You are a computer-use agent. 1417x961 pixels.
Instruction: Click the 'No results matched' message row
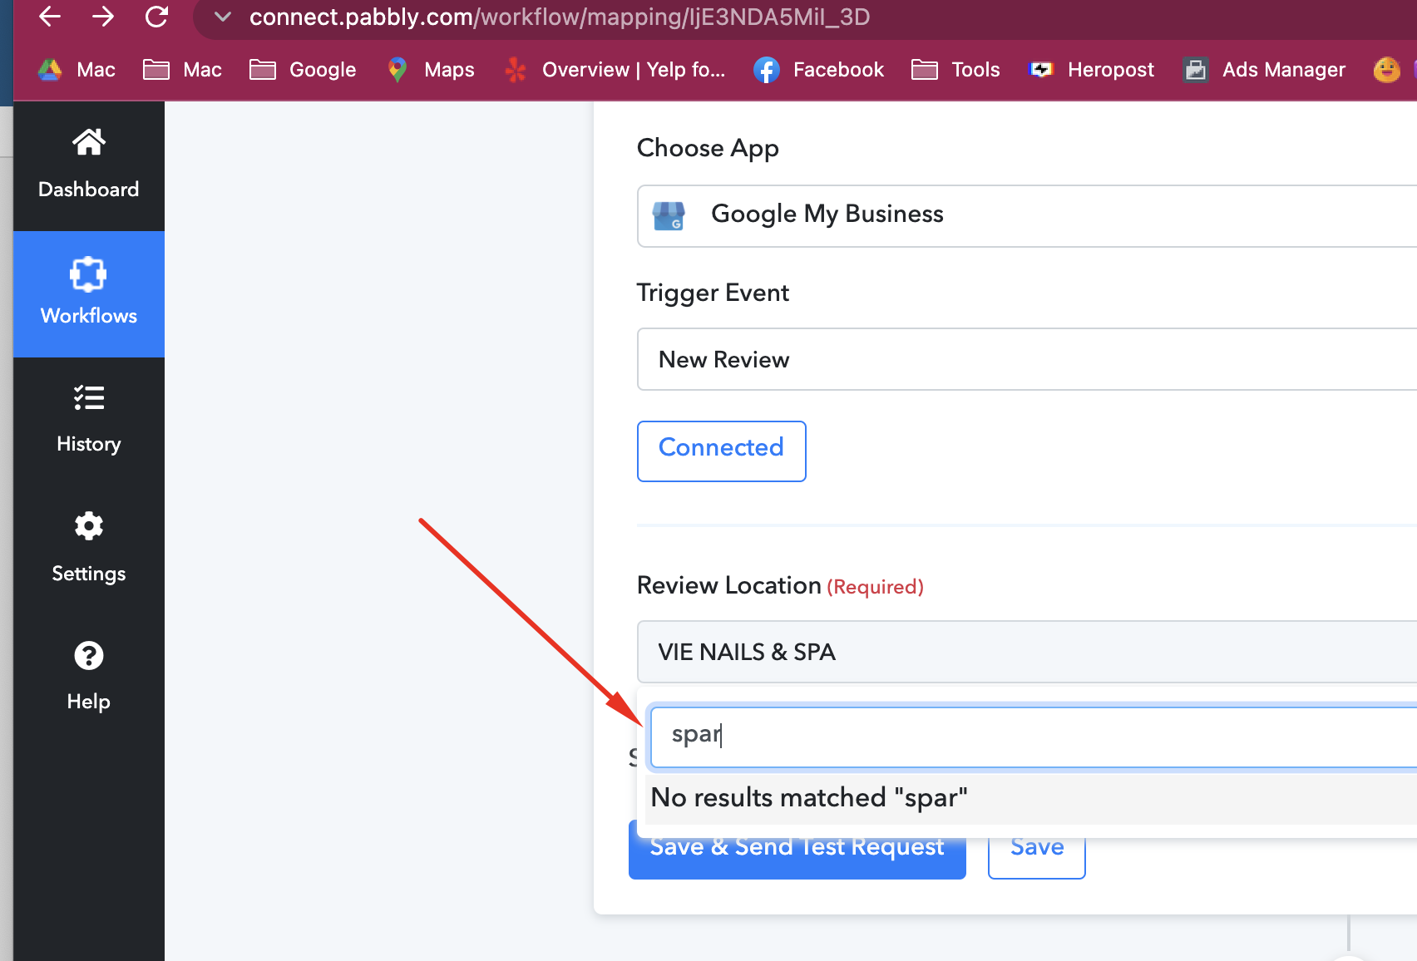pos(1031,798)
